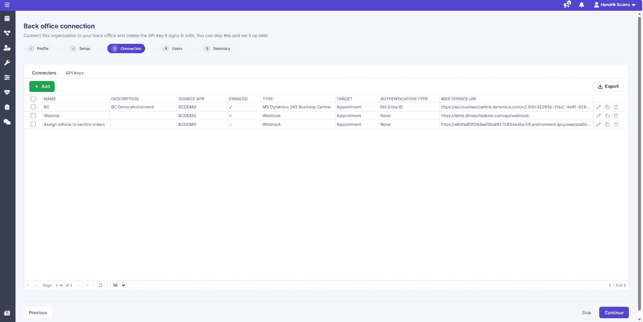Click the green Add button

[42, 86]
